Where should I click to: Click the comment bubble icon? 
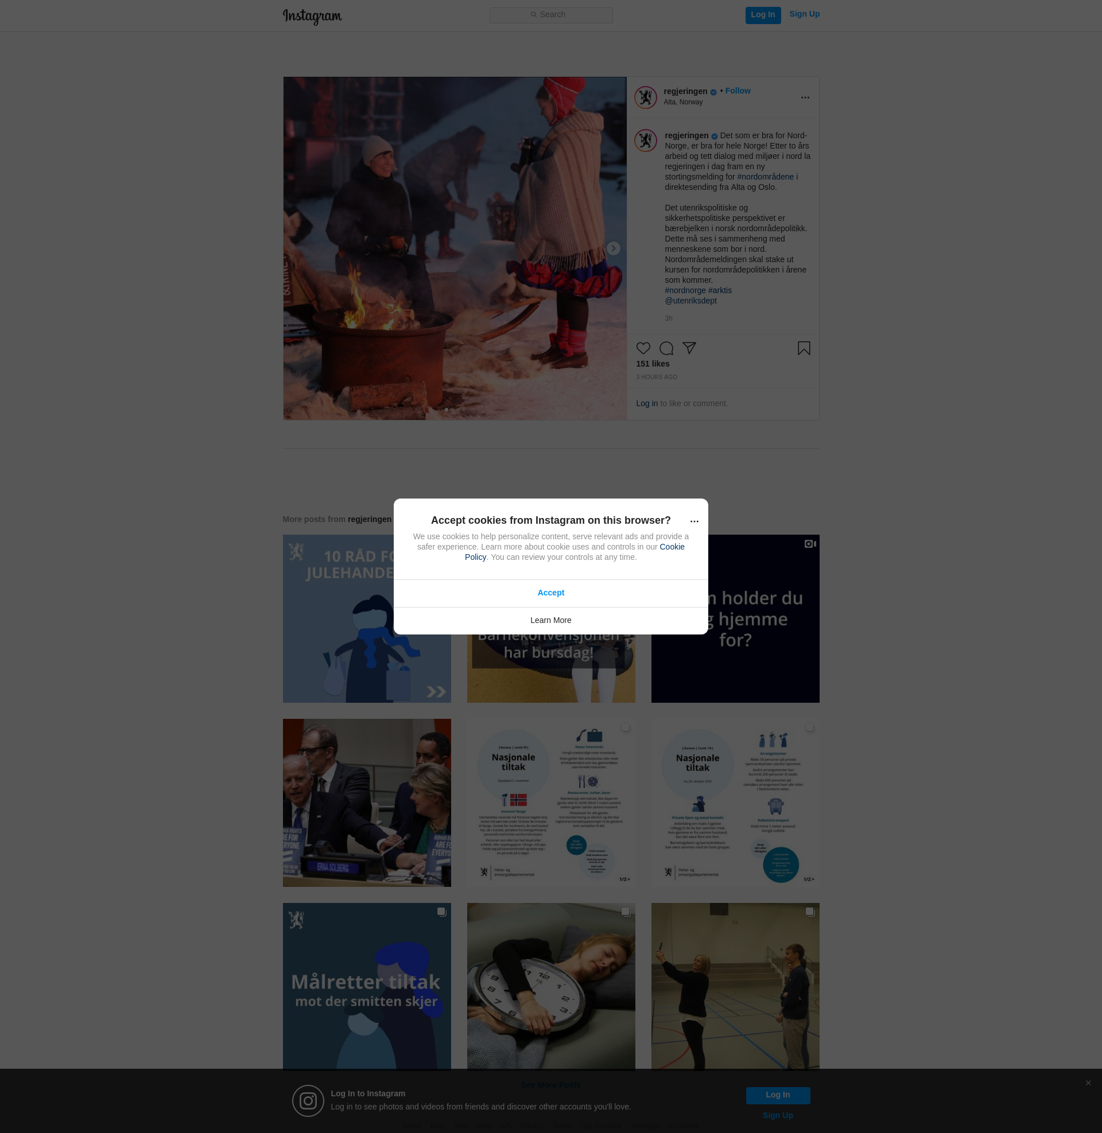tap(666, 348)
